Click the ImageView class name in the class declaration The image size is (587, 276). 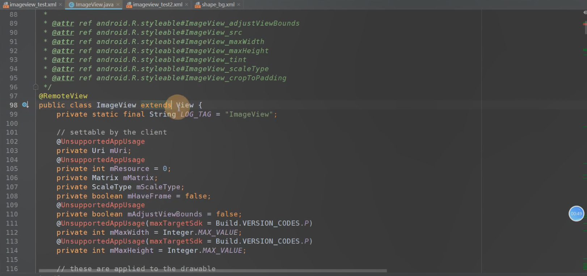(x=116, y=105)
